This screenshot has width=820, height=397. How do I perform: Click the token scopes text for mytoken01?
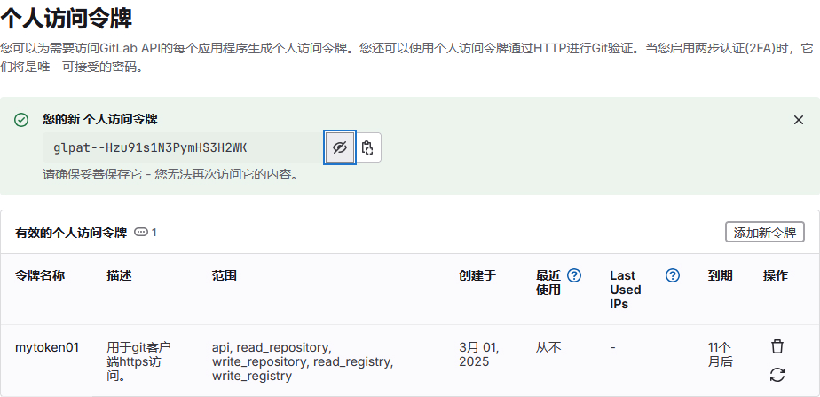(302, 361)
